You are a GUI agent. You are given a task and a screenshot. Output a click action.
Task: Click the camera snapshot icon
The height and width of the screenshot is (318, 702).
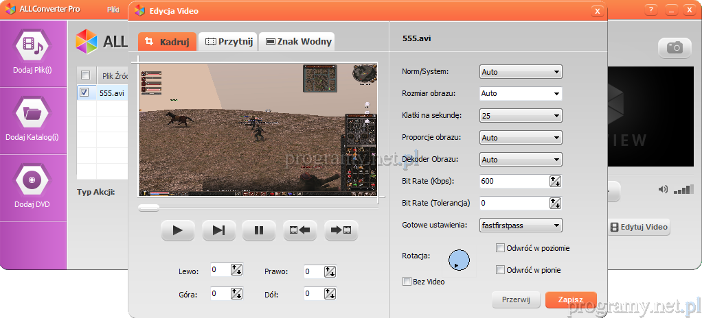pyautogui.click(x=675, y=47)
